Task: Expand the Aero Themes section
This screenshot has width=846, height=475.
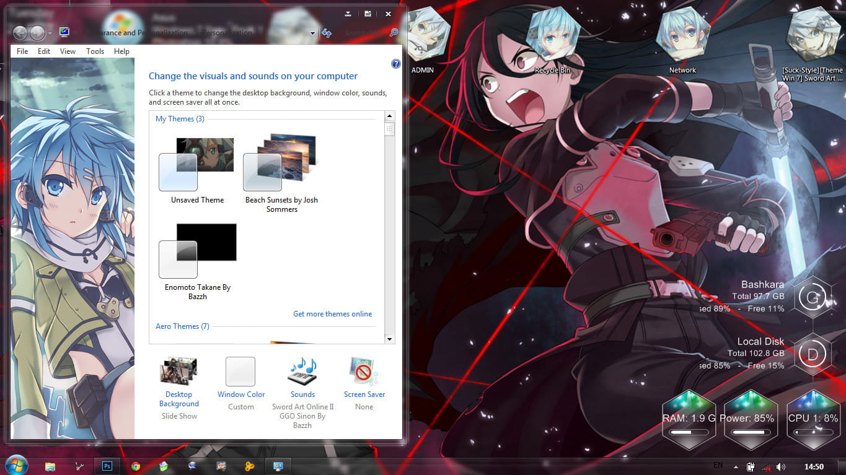Action: click(x=182, y=326)
